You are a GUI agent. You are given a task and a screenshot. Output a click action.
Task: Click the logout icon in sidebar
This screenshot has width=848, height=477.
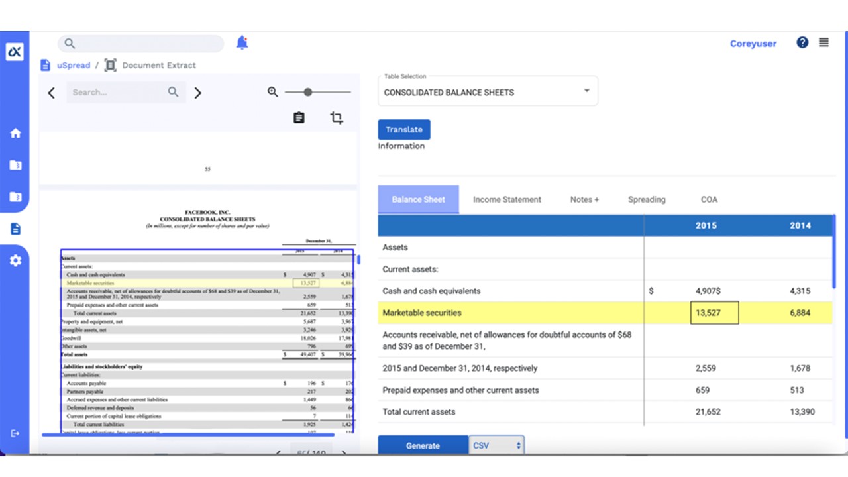click(15, 433)
